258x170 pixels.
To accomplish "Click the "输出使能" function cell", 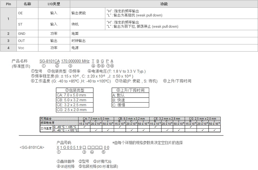I will coord(87,13).
